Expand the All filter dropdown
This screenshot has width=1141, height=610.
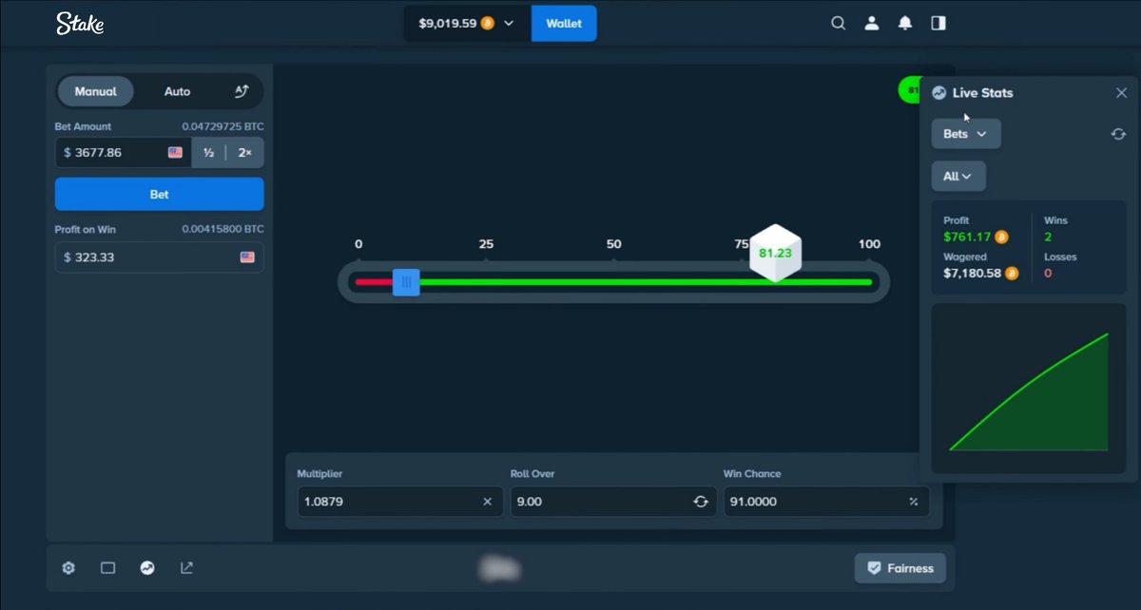click(x=958, y=176)
